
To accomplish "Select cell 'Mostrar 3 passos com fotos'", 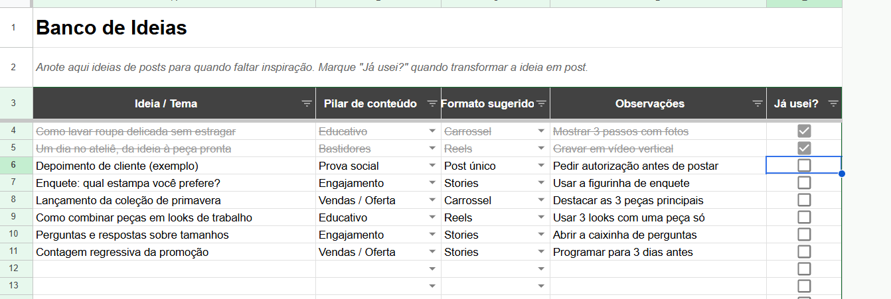I will point(658,131).
